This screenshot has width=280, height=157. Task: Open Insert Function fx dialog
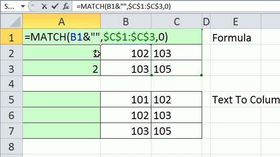[66, 7]
